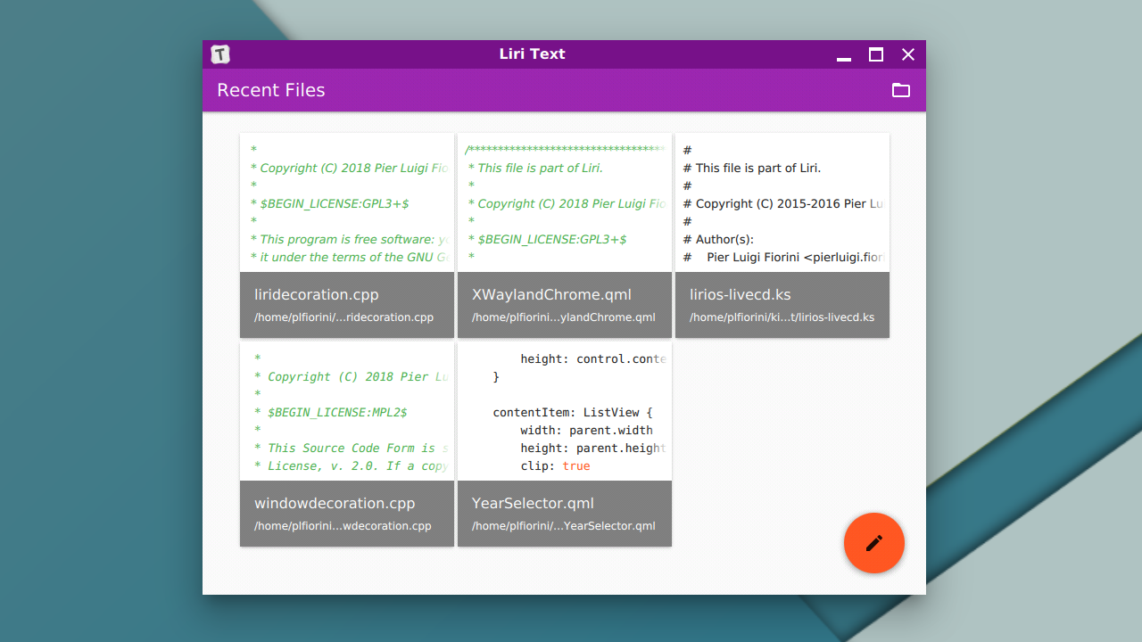Image resolution: width=1142 pixels, height=642 pixels.
Task: Select the XWaylandChrome.qml file name
Action: click(x=551, y=294)
